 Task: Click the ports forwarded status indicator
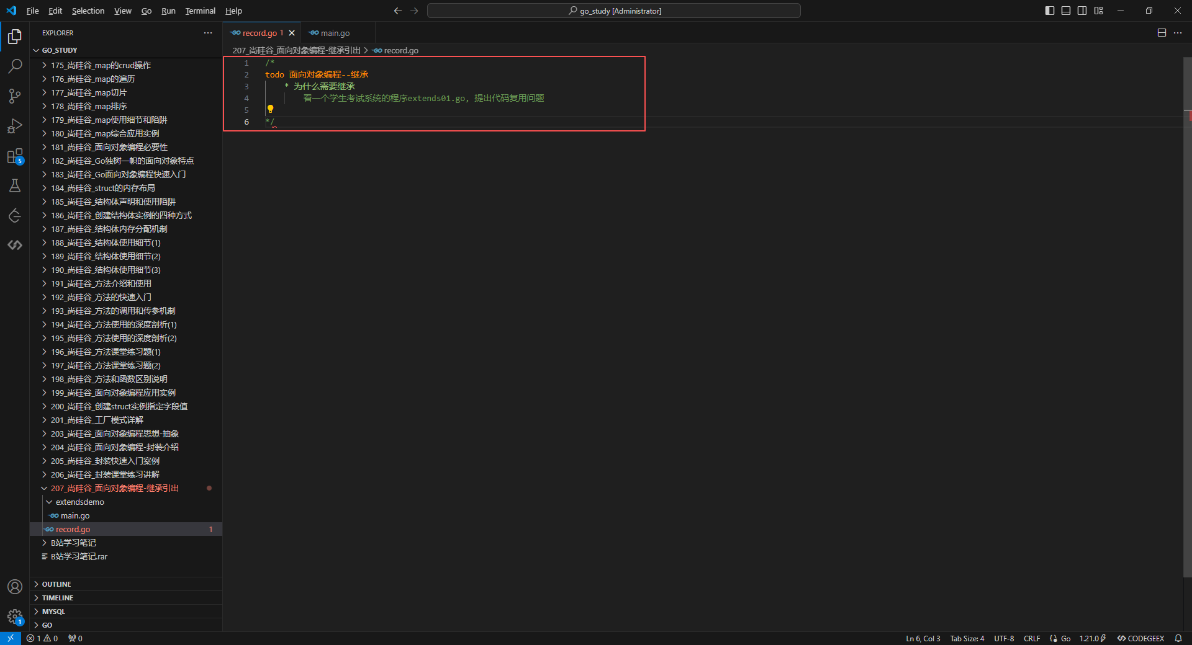75,638
